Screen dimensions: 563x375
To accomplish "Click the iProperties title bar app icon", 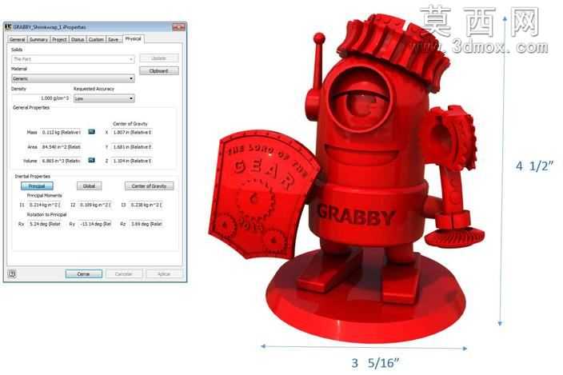I will tap(8, 27).
